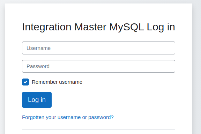Select the Password placeholder text
The height and width of the screenshot is (134, 201).
[x=38, y=66]
